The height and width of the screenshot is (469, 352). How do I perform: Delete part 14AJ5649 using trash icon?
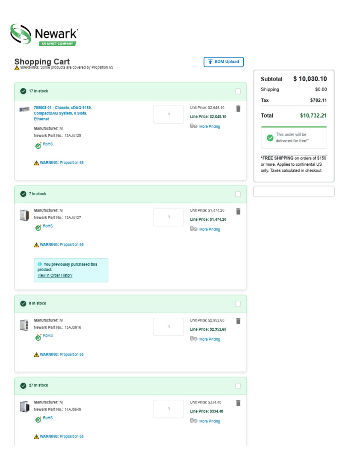238,403
